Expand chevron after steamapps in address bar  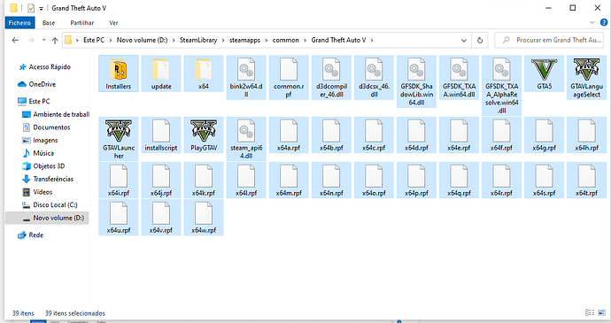coord(267,40)
